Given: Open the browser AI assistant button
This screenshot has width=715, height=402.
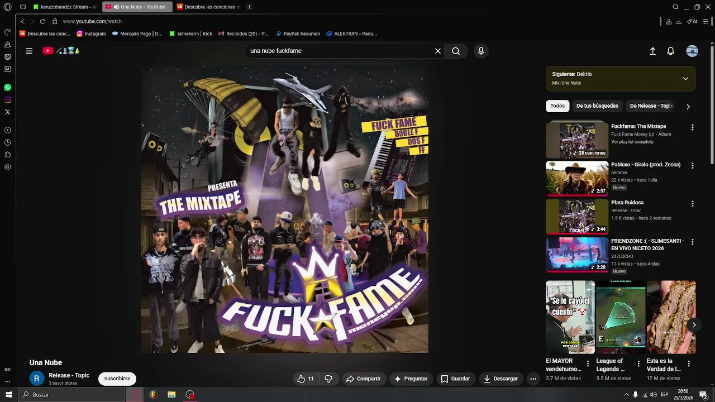Looking at the screenshot, I should tap(692, 21).
